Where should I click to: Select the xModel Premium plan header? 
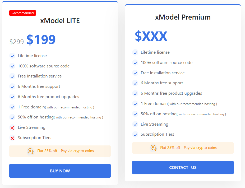point(183,17)
